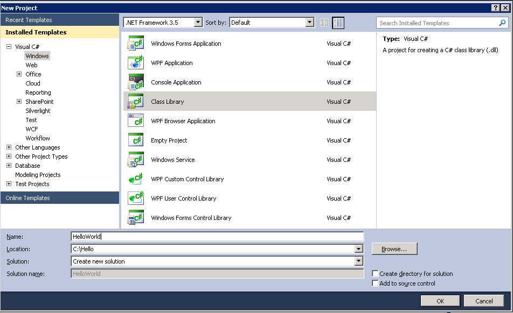
Task: Click the WPF Application template icon
Action: 135,63
